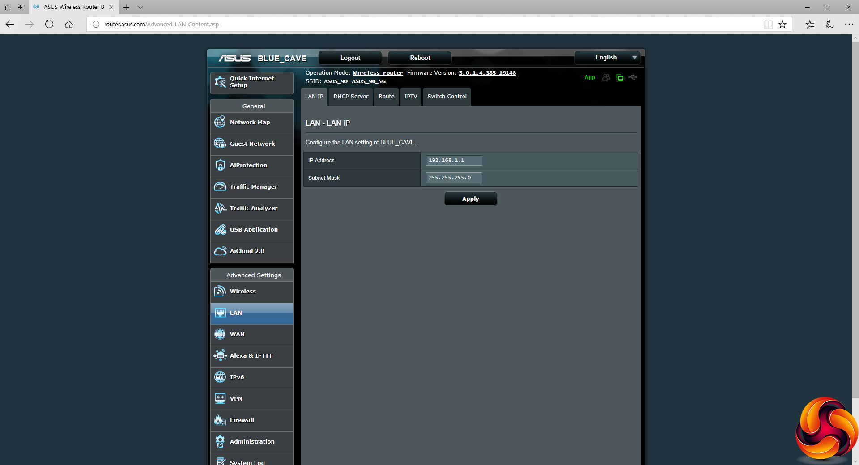Open browser Settings and more menu
Screen dimensions: 859x465
tap(849, 24)
